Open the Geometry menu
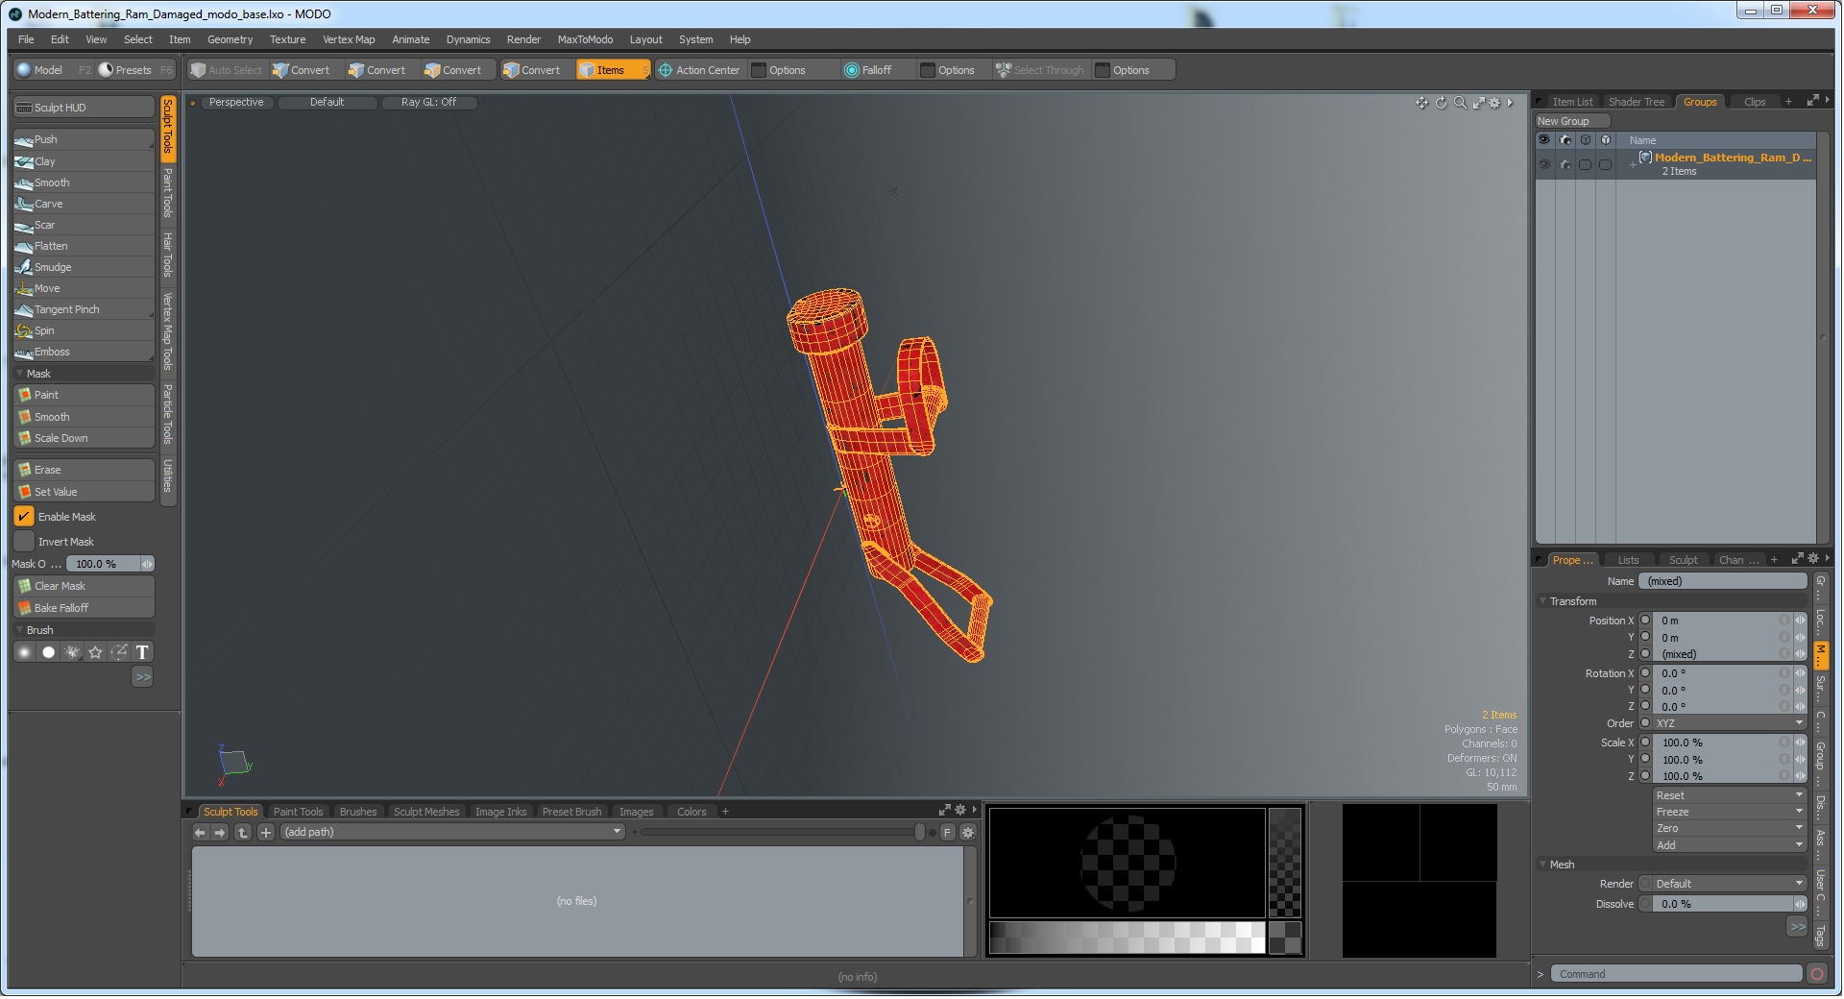The image size is (1844, 999). 230,39
